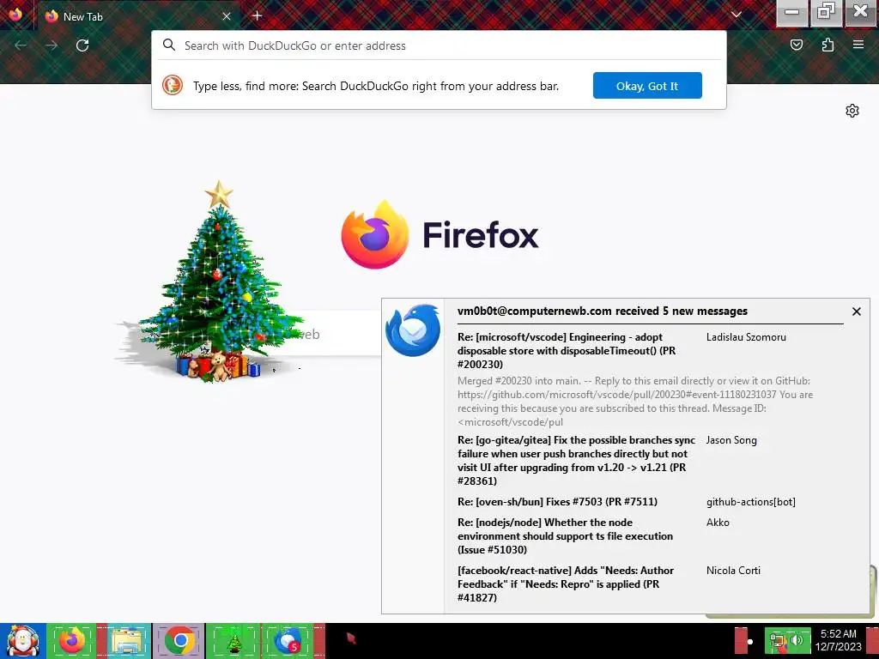Close the Firefox window
The height and width of the screenshot is (659, 879).
tap(860, 12)
